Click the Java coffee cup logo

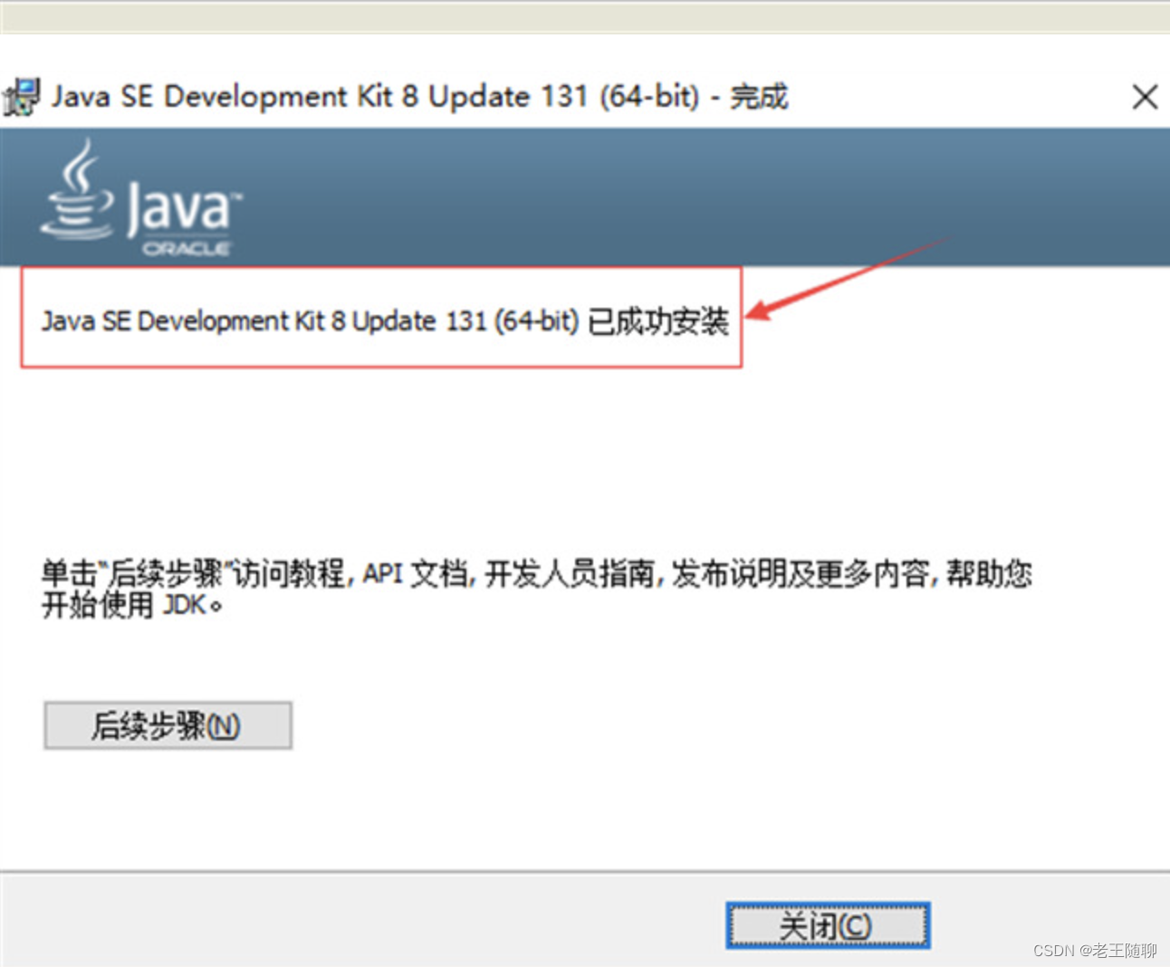(78, 188)
